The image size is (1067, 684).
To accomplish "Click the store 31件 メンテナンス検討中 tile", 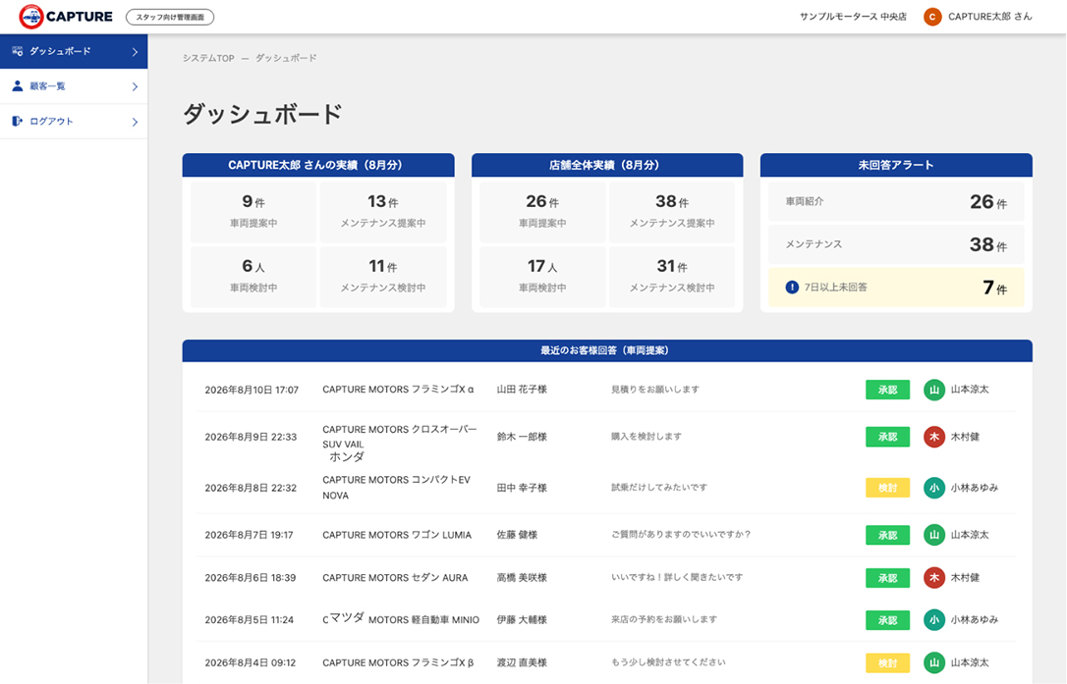I will (672, 277).
